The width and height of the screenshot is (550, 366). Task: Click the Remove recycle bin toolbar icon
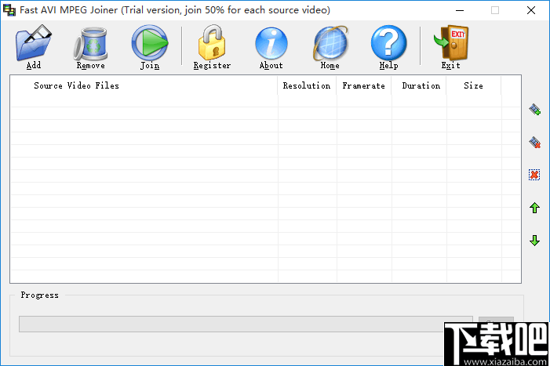coord(90,44)
